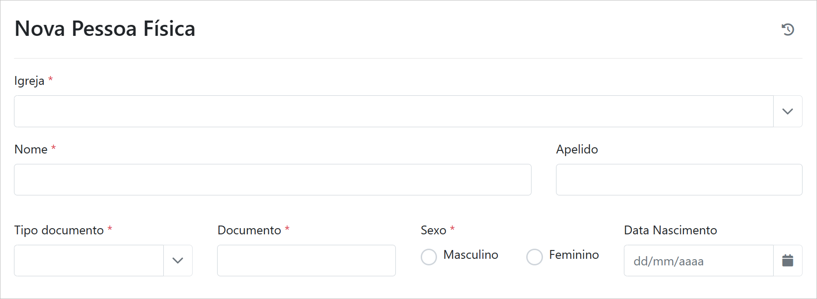Open the calendar picker for Data Nascimento
Viewport: 817px width, 299px height.
click(x=788, y=261)
